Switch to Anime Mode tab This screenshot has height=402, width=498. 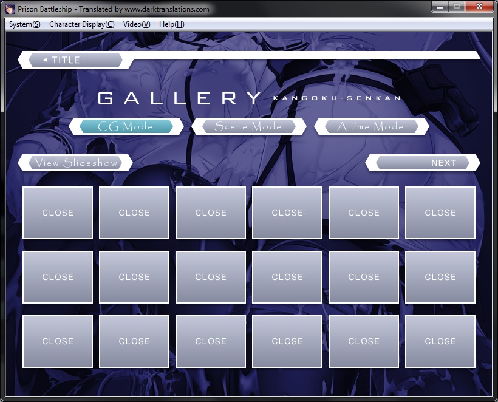pos(371,126)
